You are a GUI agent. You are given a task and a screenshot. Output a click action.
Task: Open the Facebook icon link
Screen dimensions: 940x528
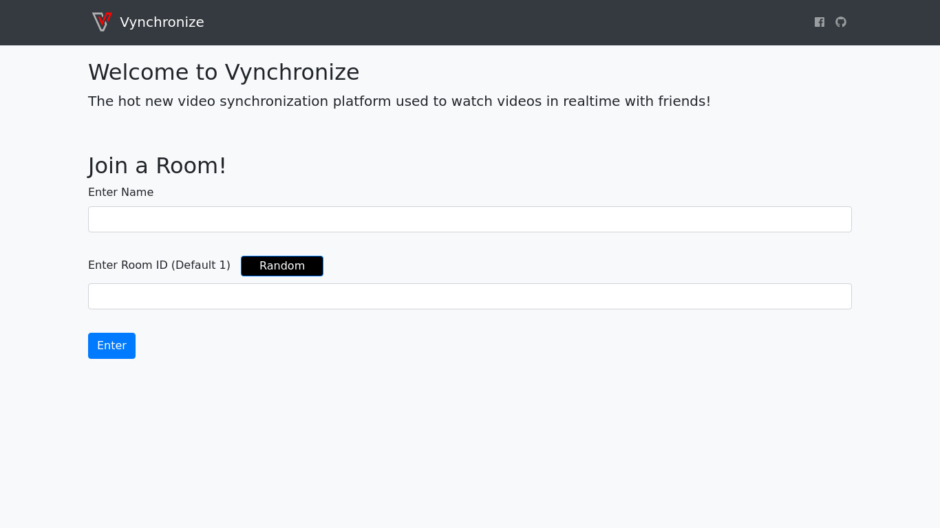[820, 22]
